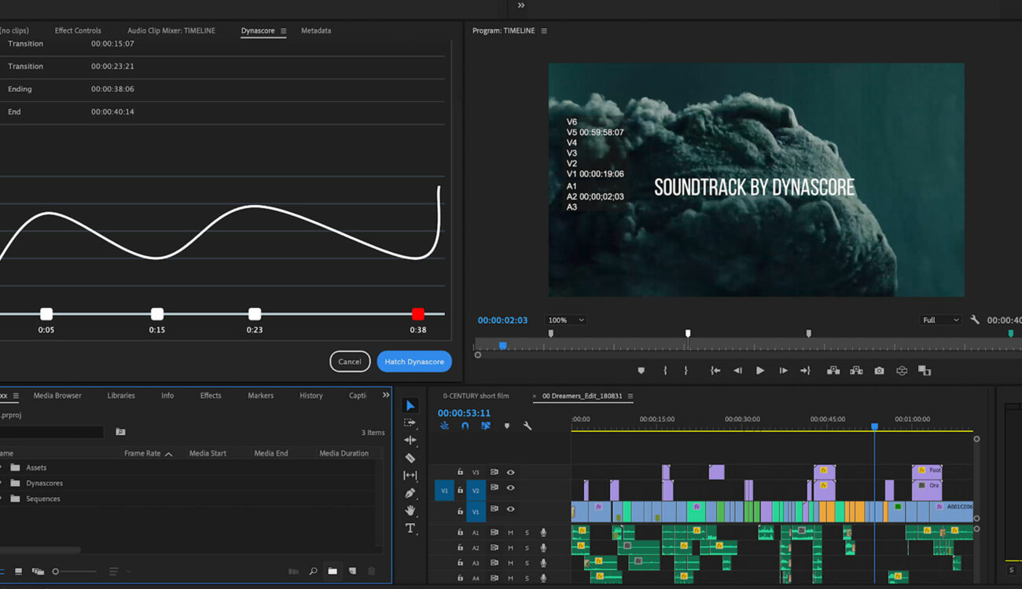Select the Selection arrow tool
Screen dimensions: 1022x589
[410, 406]
